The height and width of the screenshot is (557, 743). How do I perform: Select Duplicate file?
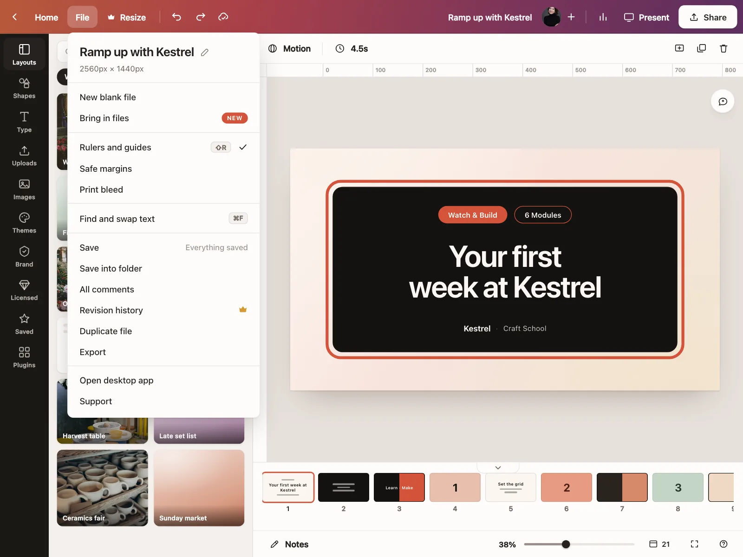(x=163, y=331)
